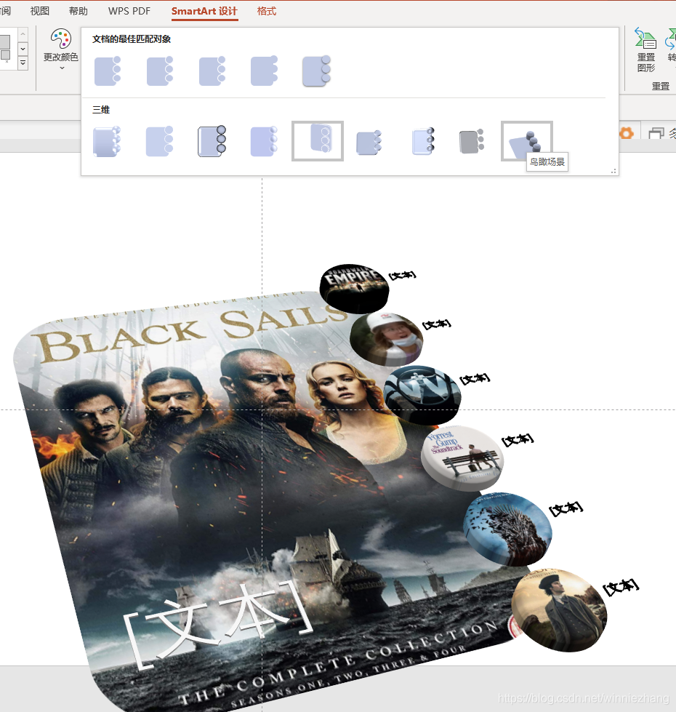The height and width of the screenshot is (712, 676).
Task: Select the Boardwalk Empire circle picture
Action: (354, 289)
